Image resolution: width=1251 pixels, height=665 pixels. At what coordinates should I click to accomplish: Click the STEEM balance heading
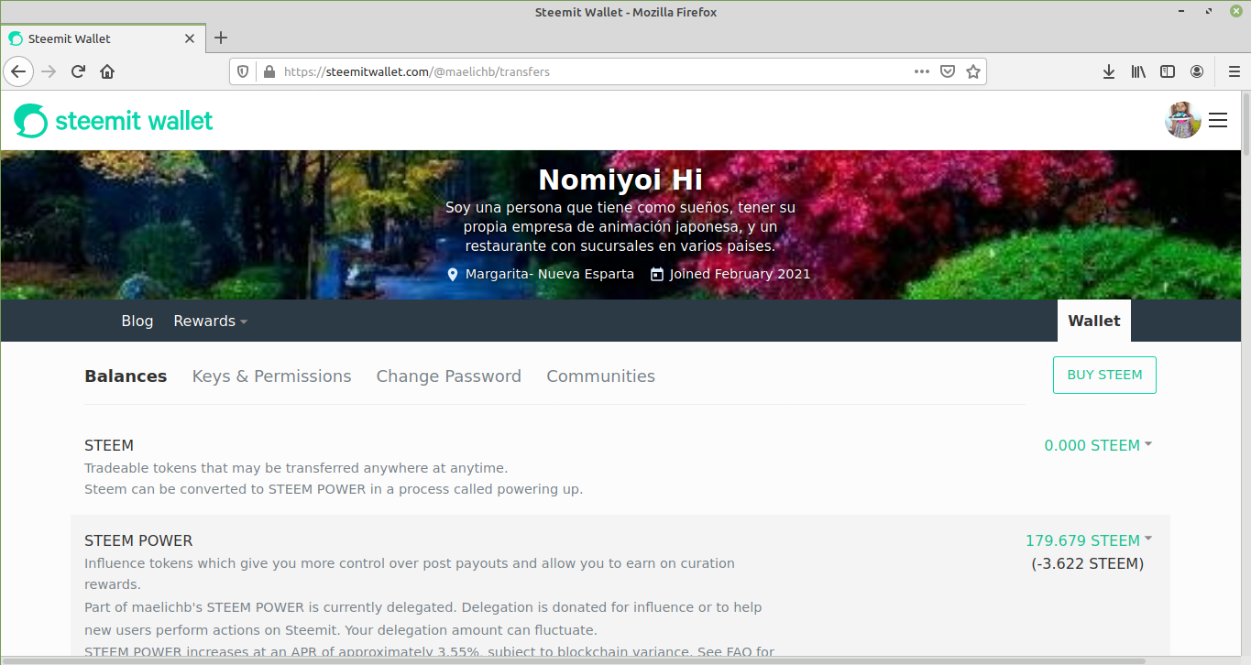click(109, 445)
